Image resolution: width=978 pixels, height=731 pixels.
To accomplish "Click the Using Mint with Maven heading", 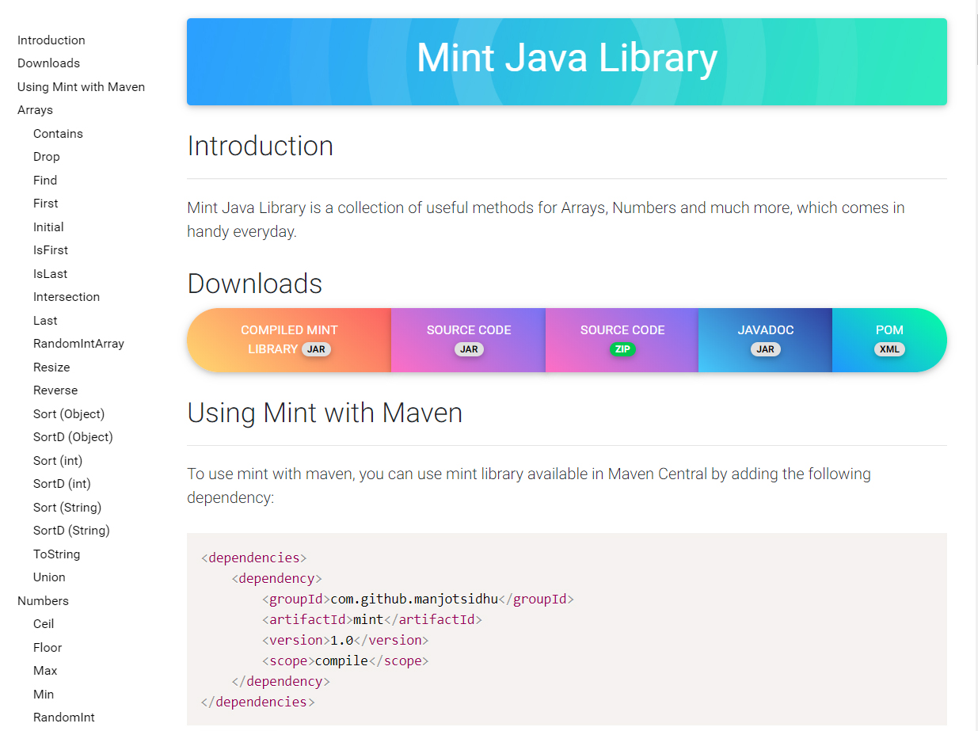I will [x=325, y=413].
